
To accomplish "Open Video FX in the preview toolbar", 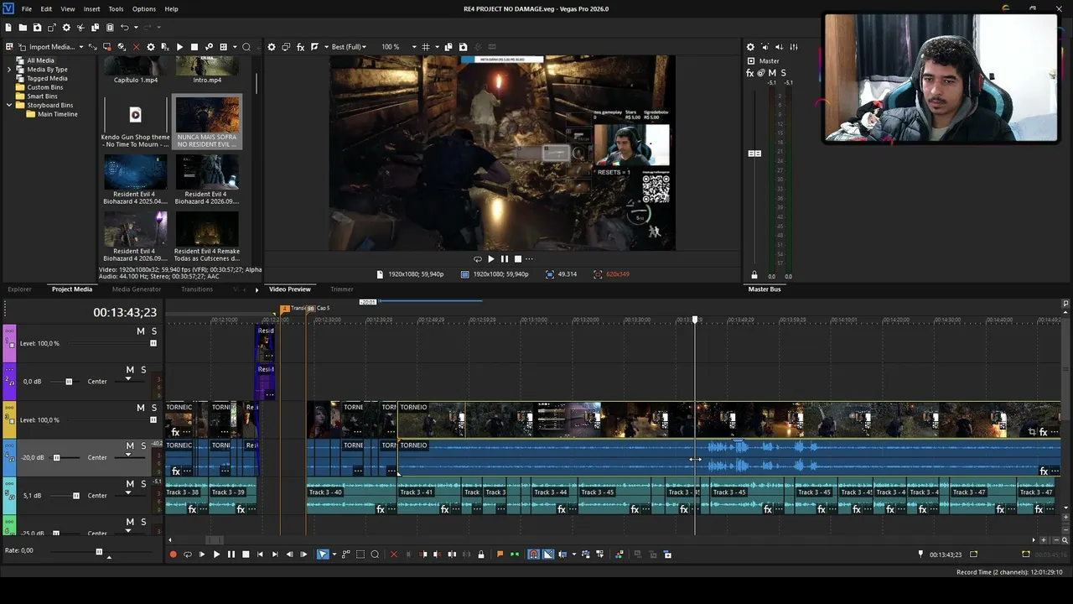I will (x=301, y=47).
